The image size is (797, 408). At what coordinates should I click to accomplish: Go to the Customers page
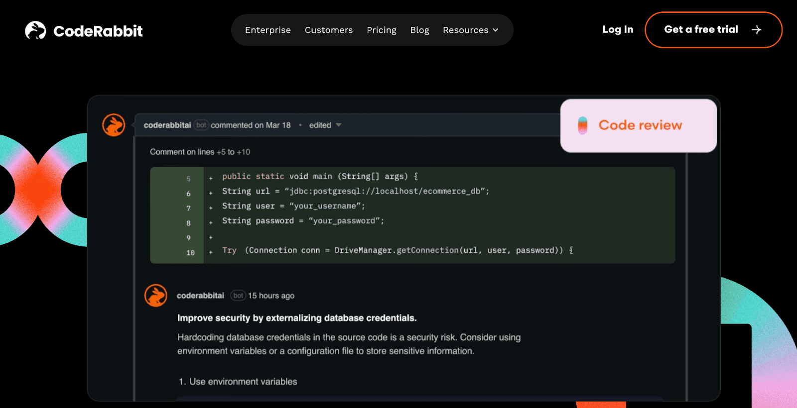(328, 30)
